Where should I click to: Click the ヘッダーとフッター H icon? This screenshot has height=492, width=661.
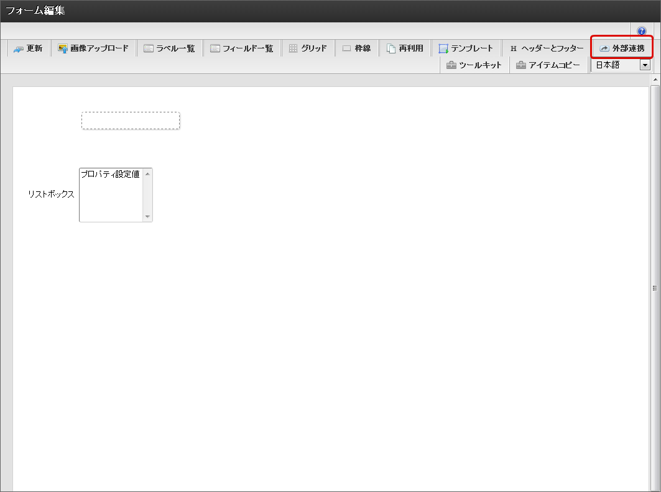coord(514,48)
